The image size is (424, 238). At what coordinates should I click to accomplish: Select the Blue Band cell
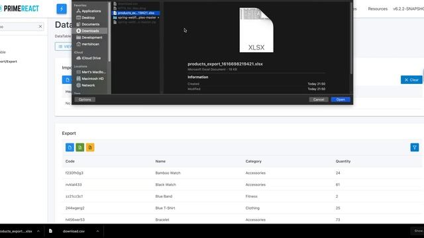[x=164, y=196]
